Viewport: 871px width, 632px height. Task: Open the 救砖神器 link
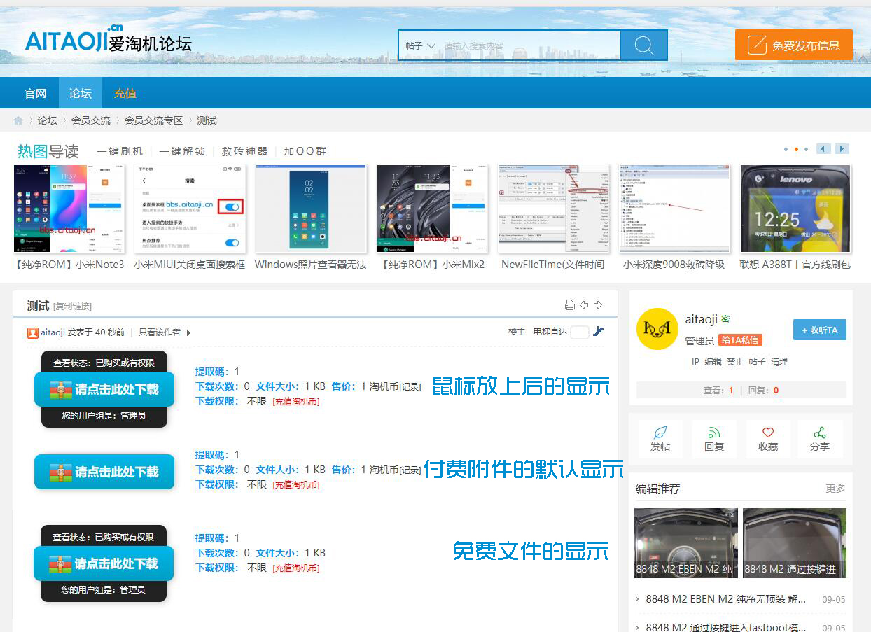(x=244, y=151)
